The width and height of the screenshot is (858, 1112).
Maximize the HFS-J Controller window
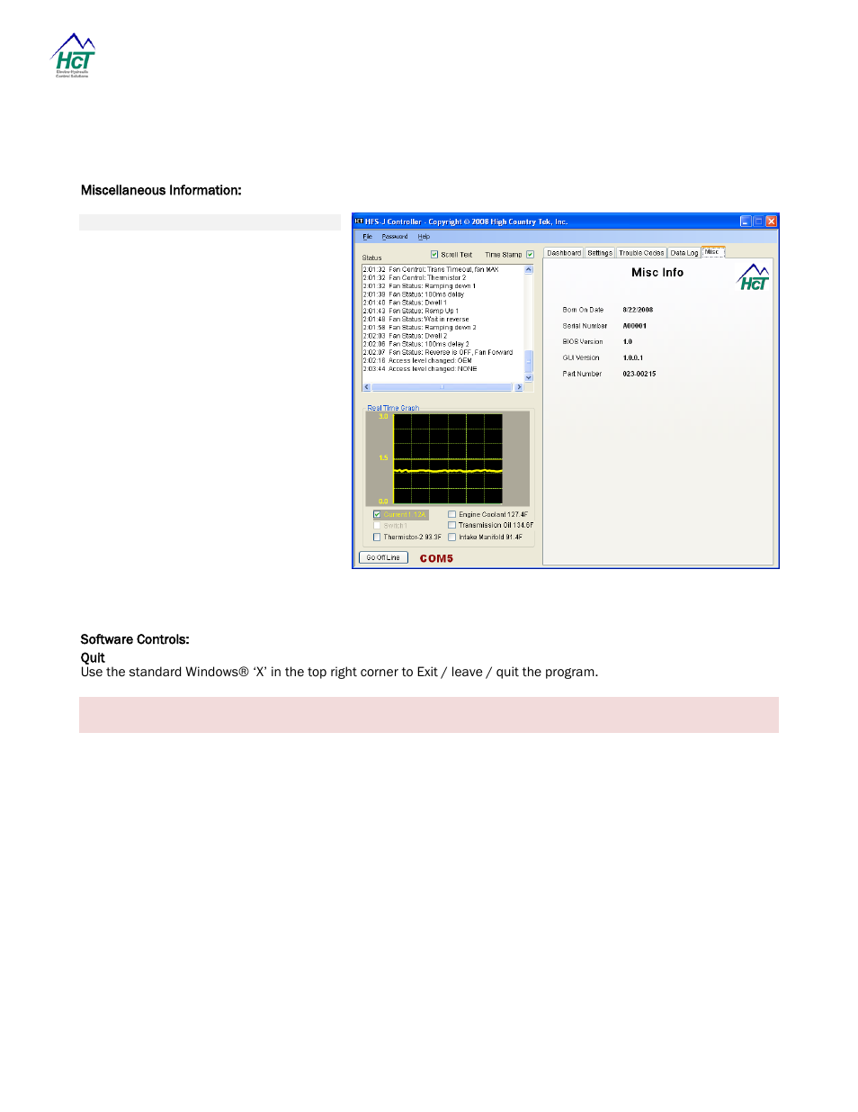(x=758, y=221)
